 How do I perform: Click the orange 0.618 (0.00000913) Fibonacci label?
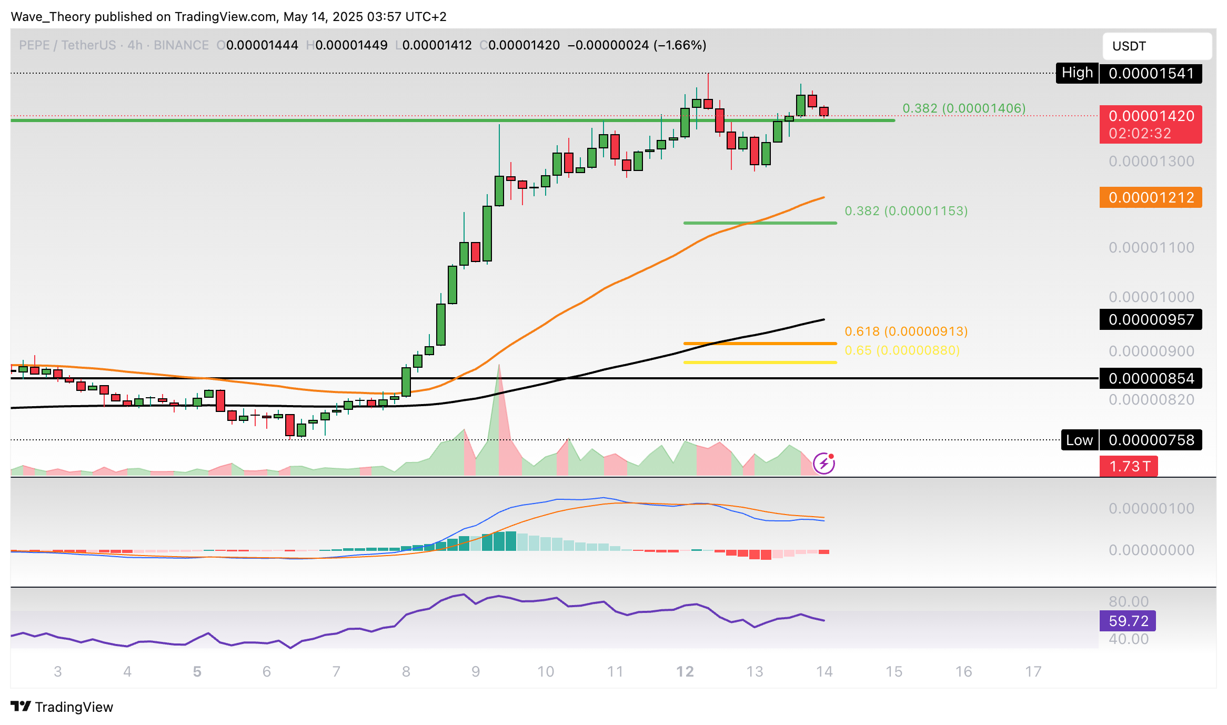pos(906,331)
